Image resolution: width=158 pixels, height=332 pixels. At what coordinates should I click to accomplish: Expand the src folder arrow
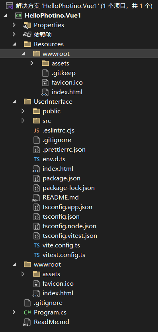[x=23, y=121]
